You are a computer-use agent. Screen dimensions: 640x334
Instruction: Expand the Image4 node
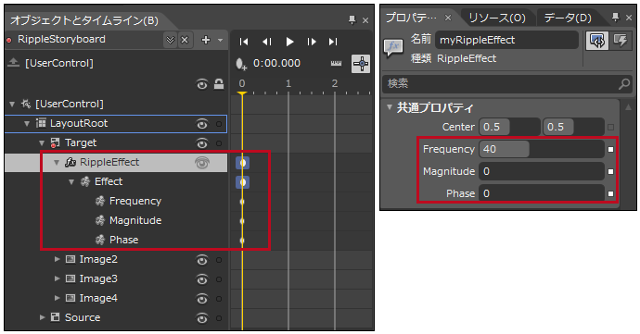pos(58,298)
